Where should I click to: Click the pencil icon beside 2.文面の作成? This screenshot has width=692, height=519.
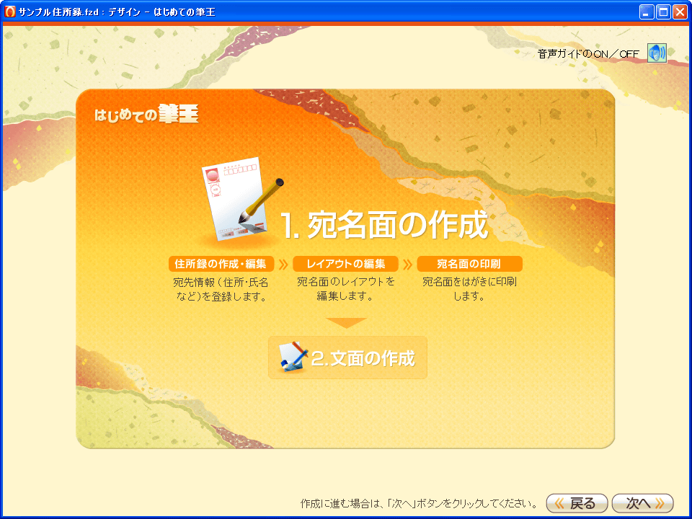pos(293,356)
